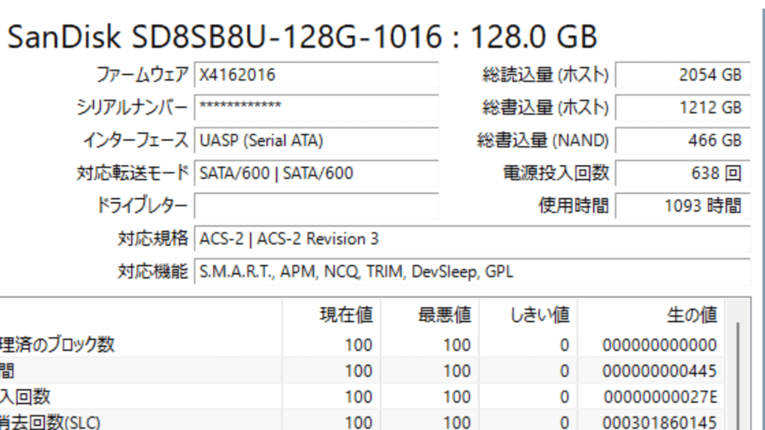Click the interface field showing UASP (Serial ATA)

click(x=316, y=140)
